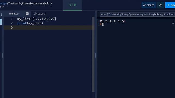The width and height of the screenshot is (175, 98).
Task: Click line number 1 in gutter
Action: 12,19
